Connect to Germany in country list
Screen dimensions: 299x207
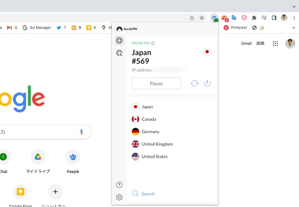coord(145,132)
